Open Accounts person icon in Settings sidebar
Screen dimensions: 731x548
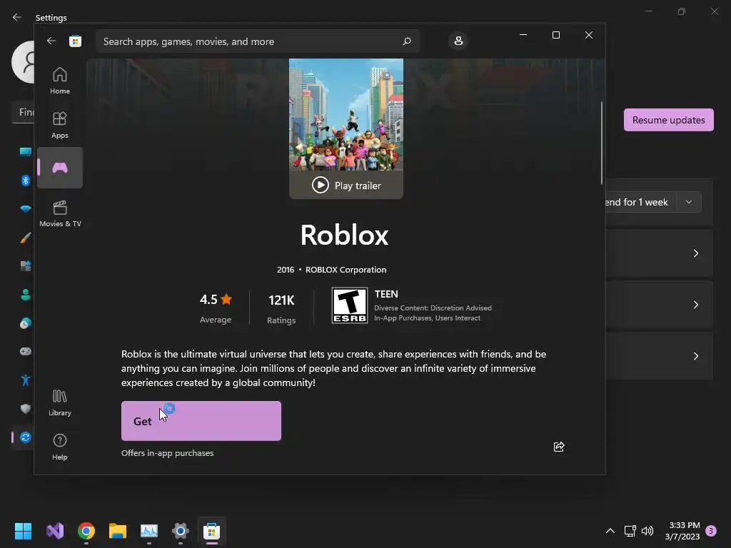(x=26, y=295)
